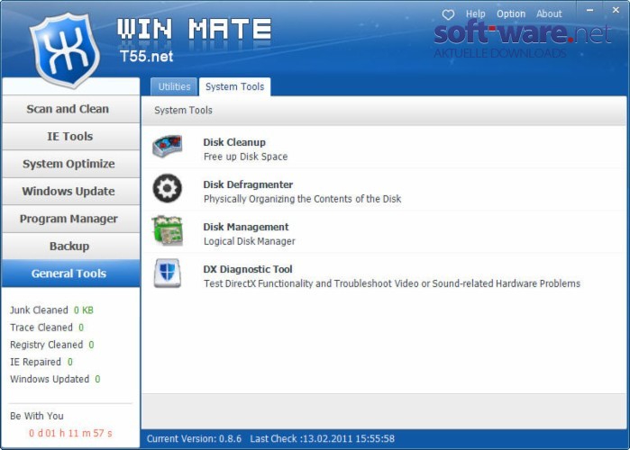
Task: Click 'Free up Disk Space' description
Action: coord(245,157)
